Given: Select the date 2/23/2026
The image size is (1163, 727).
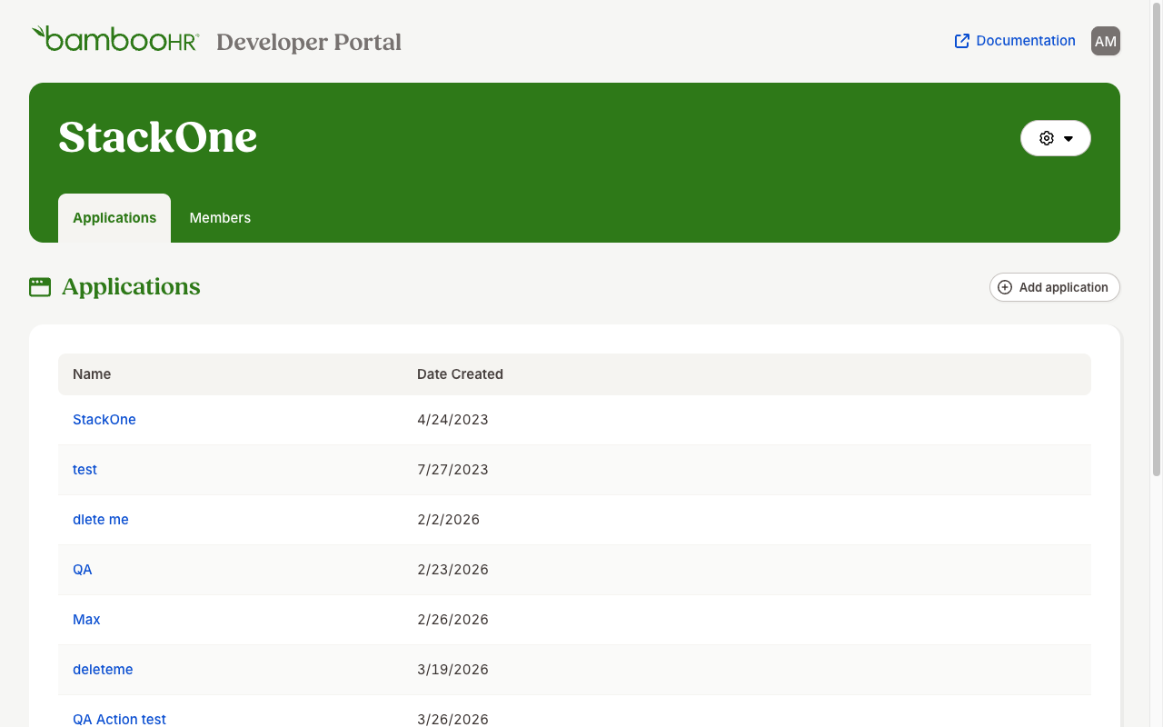Looking at the screenshot, I should click(x=452, y=570).
